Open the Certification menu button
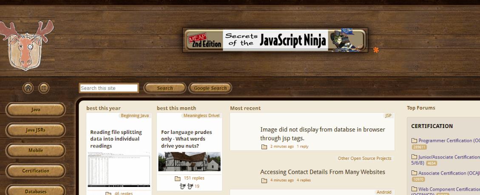The height and width of the screenshot is (195, 480). (x=36, y=171)
